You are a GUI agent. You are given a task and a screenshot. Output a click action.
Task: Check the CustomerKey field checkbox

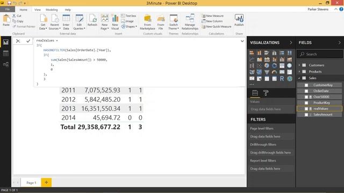pyautogui.click(x=306, y=85)
